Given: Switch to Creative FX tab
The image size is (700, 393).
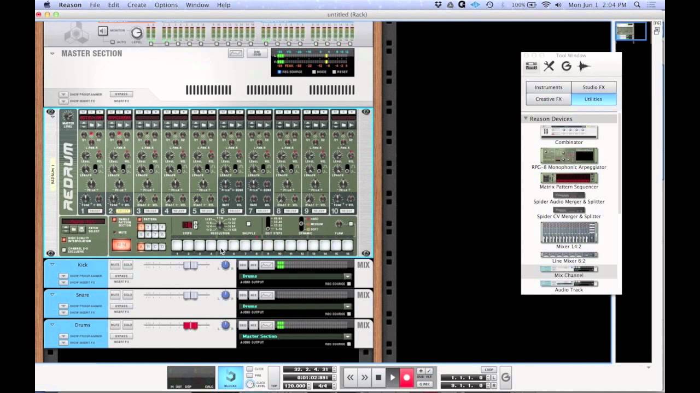Looking at the screenshot, I should tap(549, 99).
